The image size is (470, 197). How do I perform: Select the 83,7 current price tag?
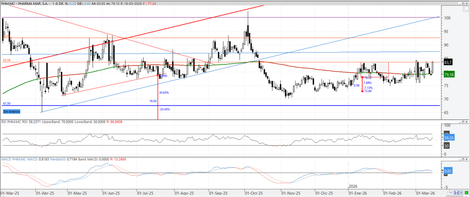click(x=448, y=62)
